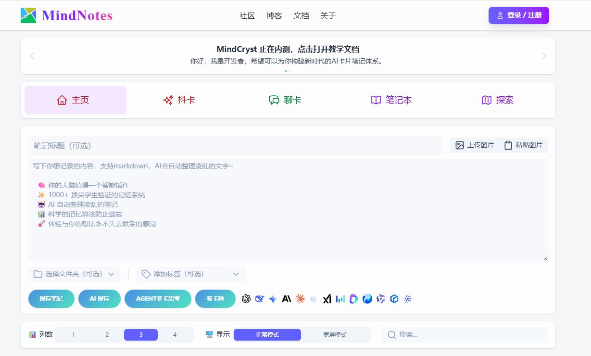The width and height of the screenshot is (591, 356).
Task: Select the Gemini sparkle model icon
Action: click(x=273, y=299)
